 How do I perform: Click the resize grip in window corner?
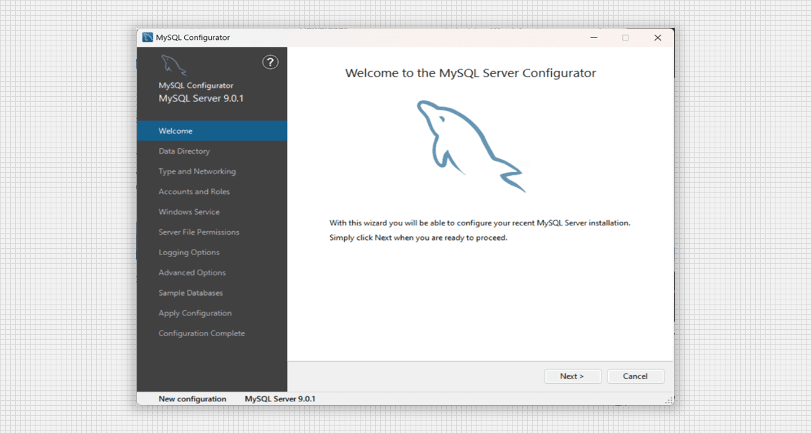(668, 400)
